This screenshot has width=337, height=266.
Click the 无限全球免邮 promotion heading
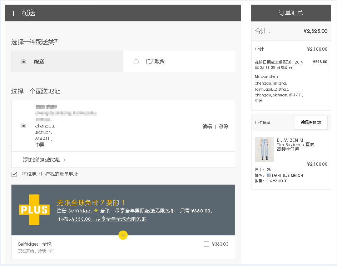click(91, 202)
